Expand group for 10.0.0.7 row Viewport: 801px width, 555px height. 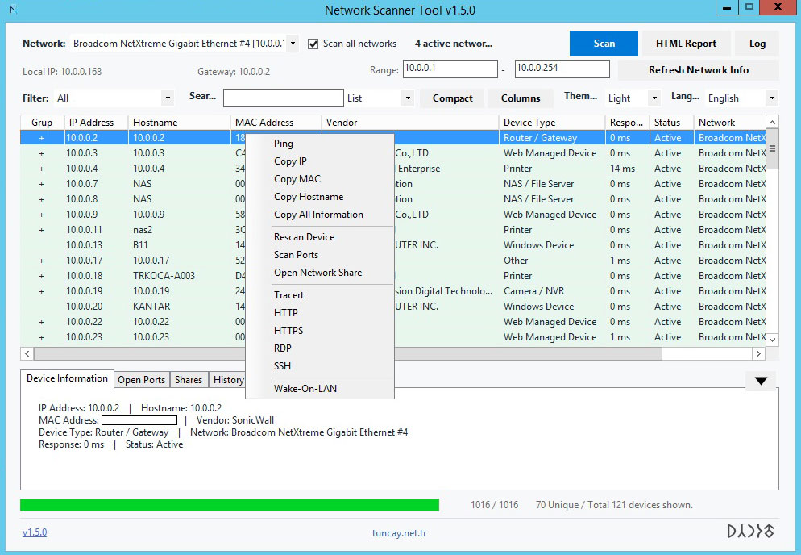pyautogui.click(x=42, y=184)
